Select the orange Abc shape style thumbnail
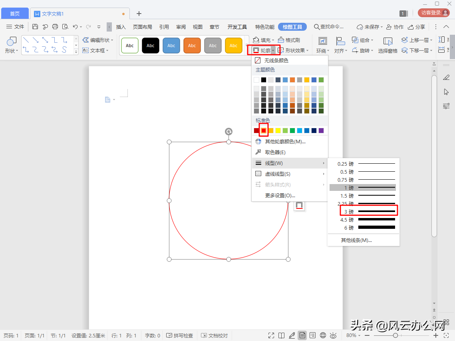The height and width of the screenshot is (341, 455). pos(192,46)
